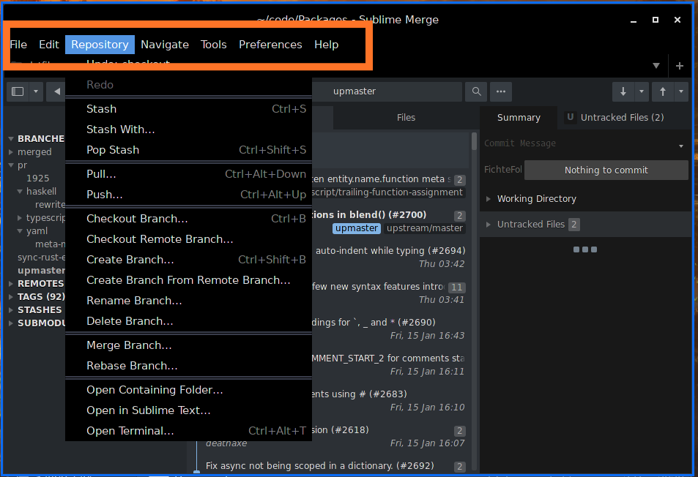
Task: Click the Nothing to commit button
Action: pos(606,170)
